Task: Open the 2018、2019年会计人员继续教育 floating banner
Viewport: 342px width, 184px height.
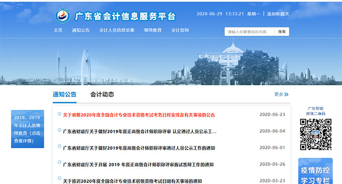Action: 28,129
